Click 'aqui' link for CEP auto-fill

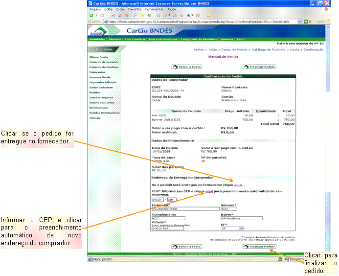[209, 191]
